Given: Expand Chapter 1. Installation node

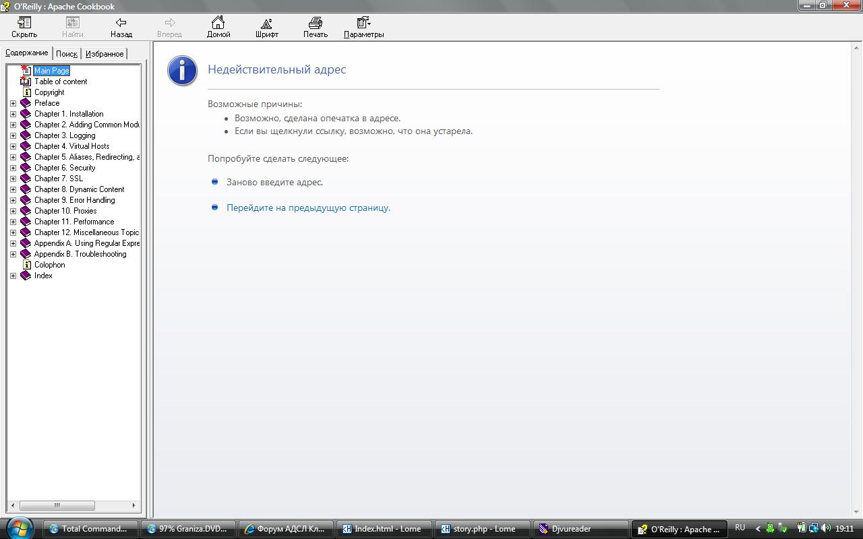Looking at the screenshot, I should pyautogui.click(x=13, y=114).
